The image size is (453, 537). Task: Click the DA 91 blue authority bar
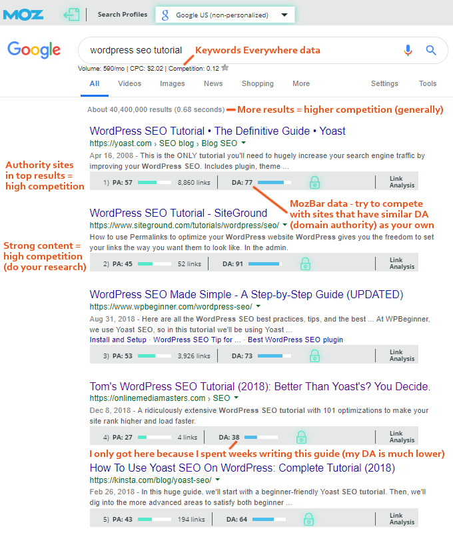[265, 263]
